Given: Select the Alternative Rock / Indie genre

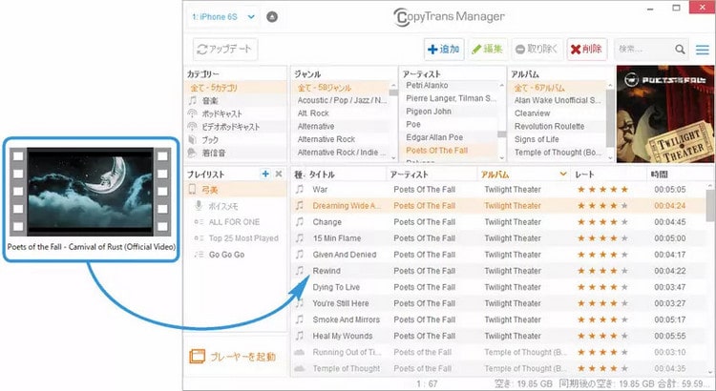Looking at the screenshot, I should 340,153.
